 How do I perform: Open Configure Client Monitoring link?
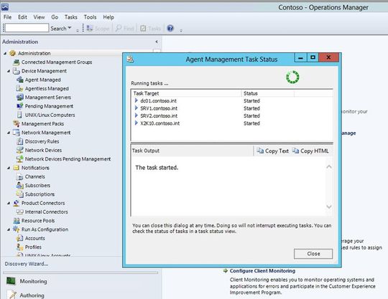262,271
